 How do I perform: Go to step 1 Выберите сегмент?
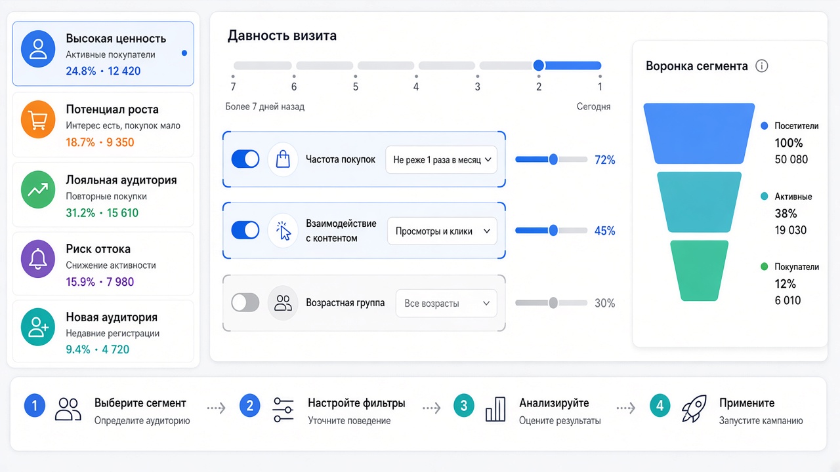[106, 410]
